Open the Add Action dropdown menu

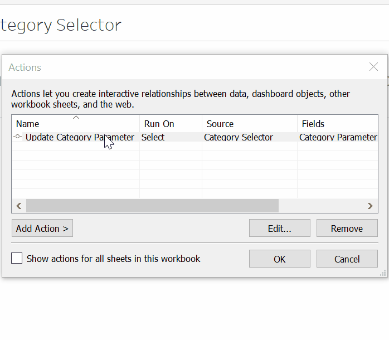point(42,229)
